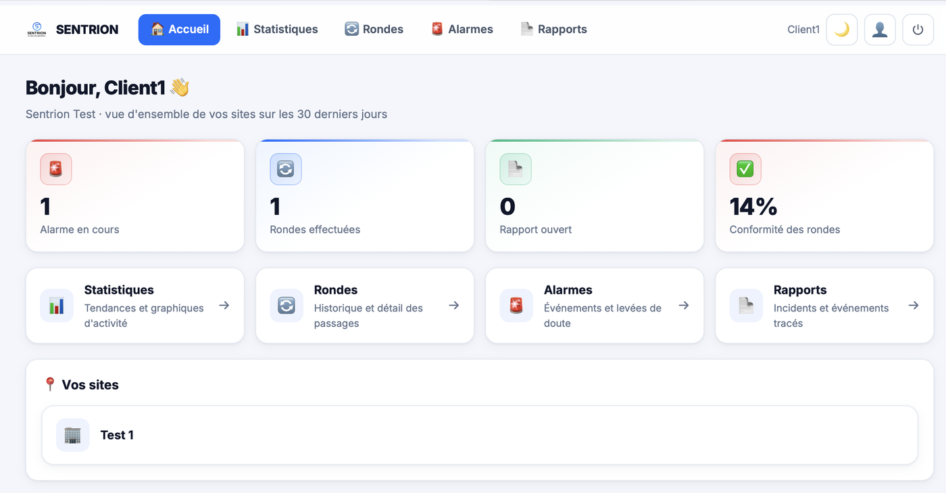The image size is (946, 493).
Task: Click the building icon next to Test 1
Action: click(x=73, y=435)
